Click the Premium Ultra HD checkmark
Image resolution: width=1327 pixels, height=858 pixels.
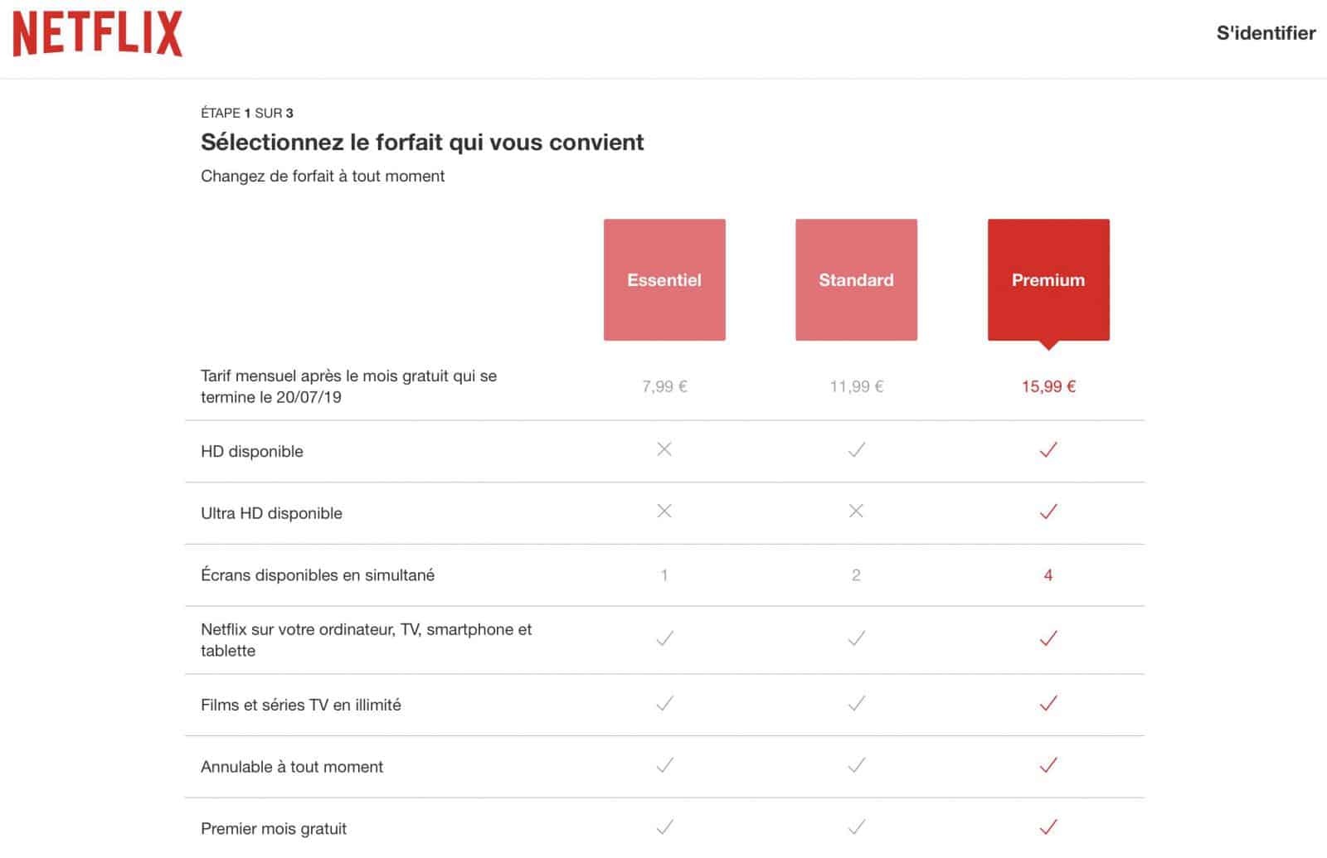click(1048, 511)
